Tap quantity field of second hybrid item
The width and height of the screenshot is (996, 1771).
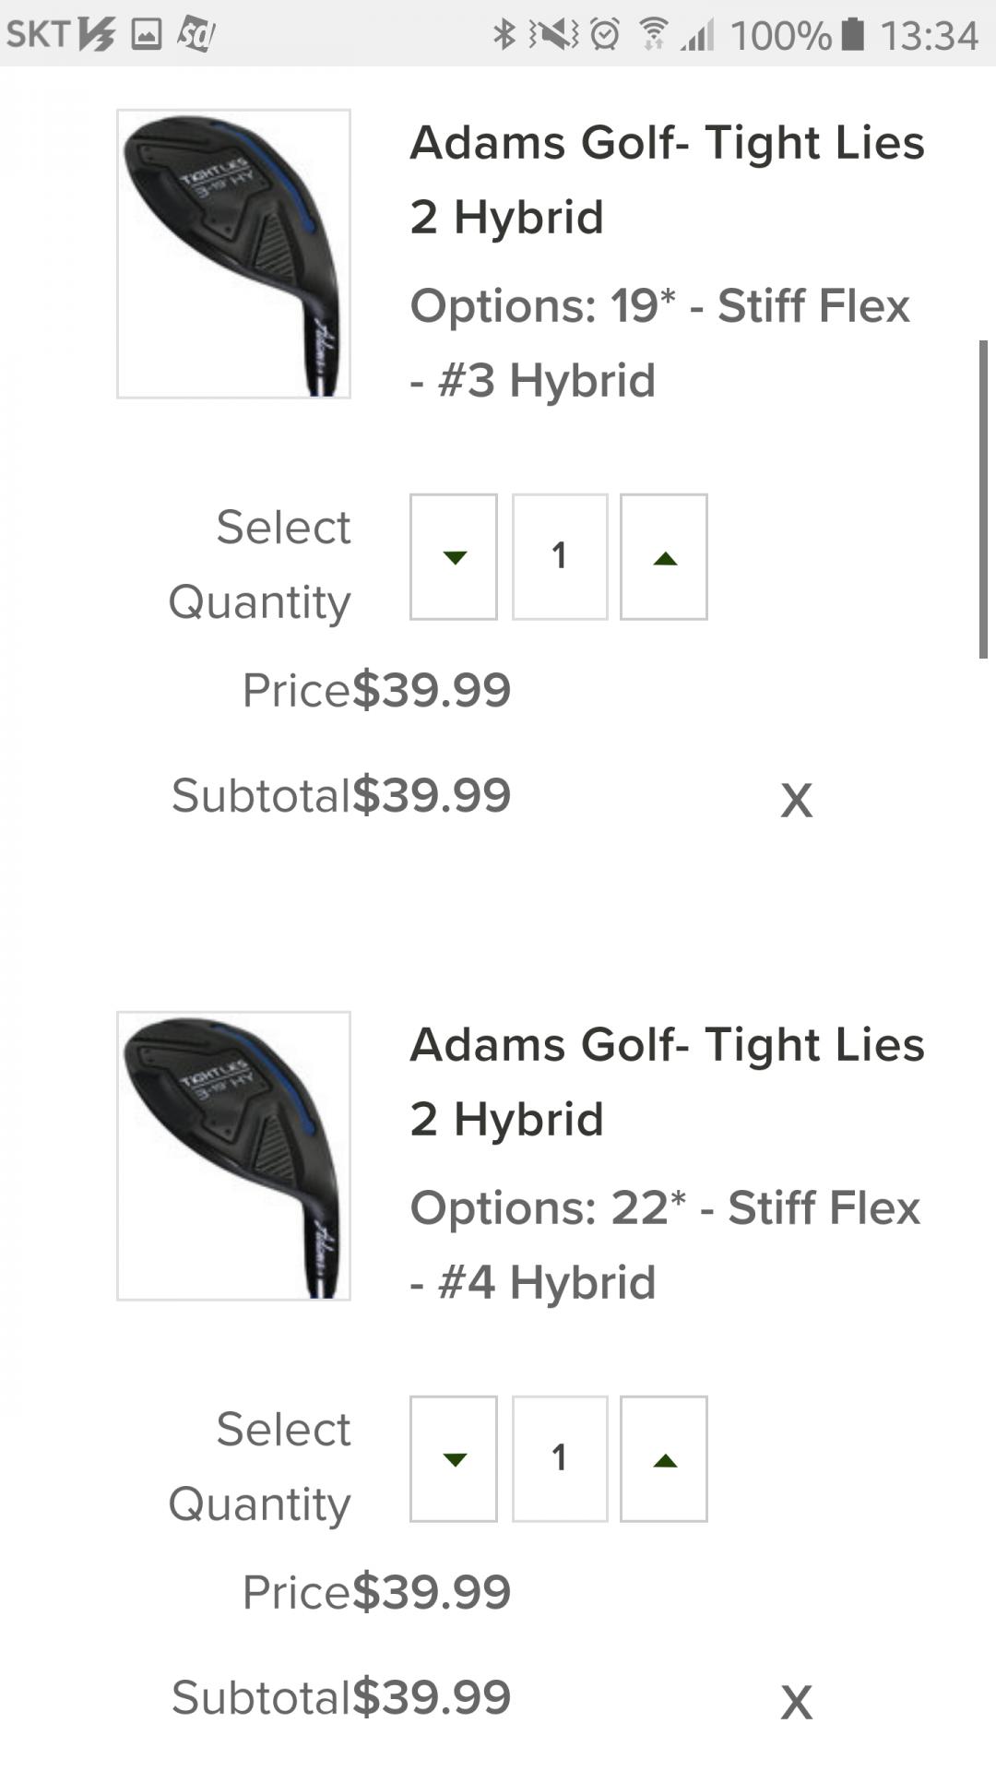click(560, 1459)
